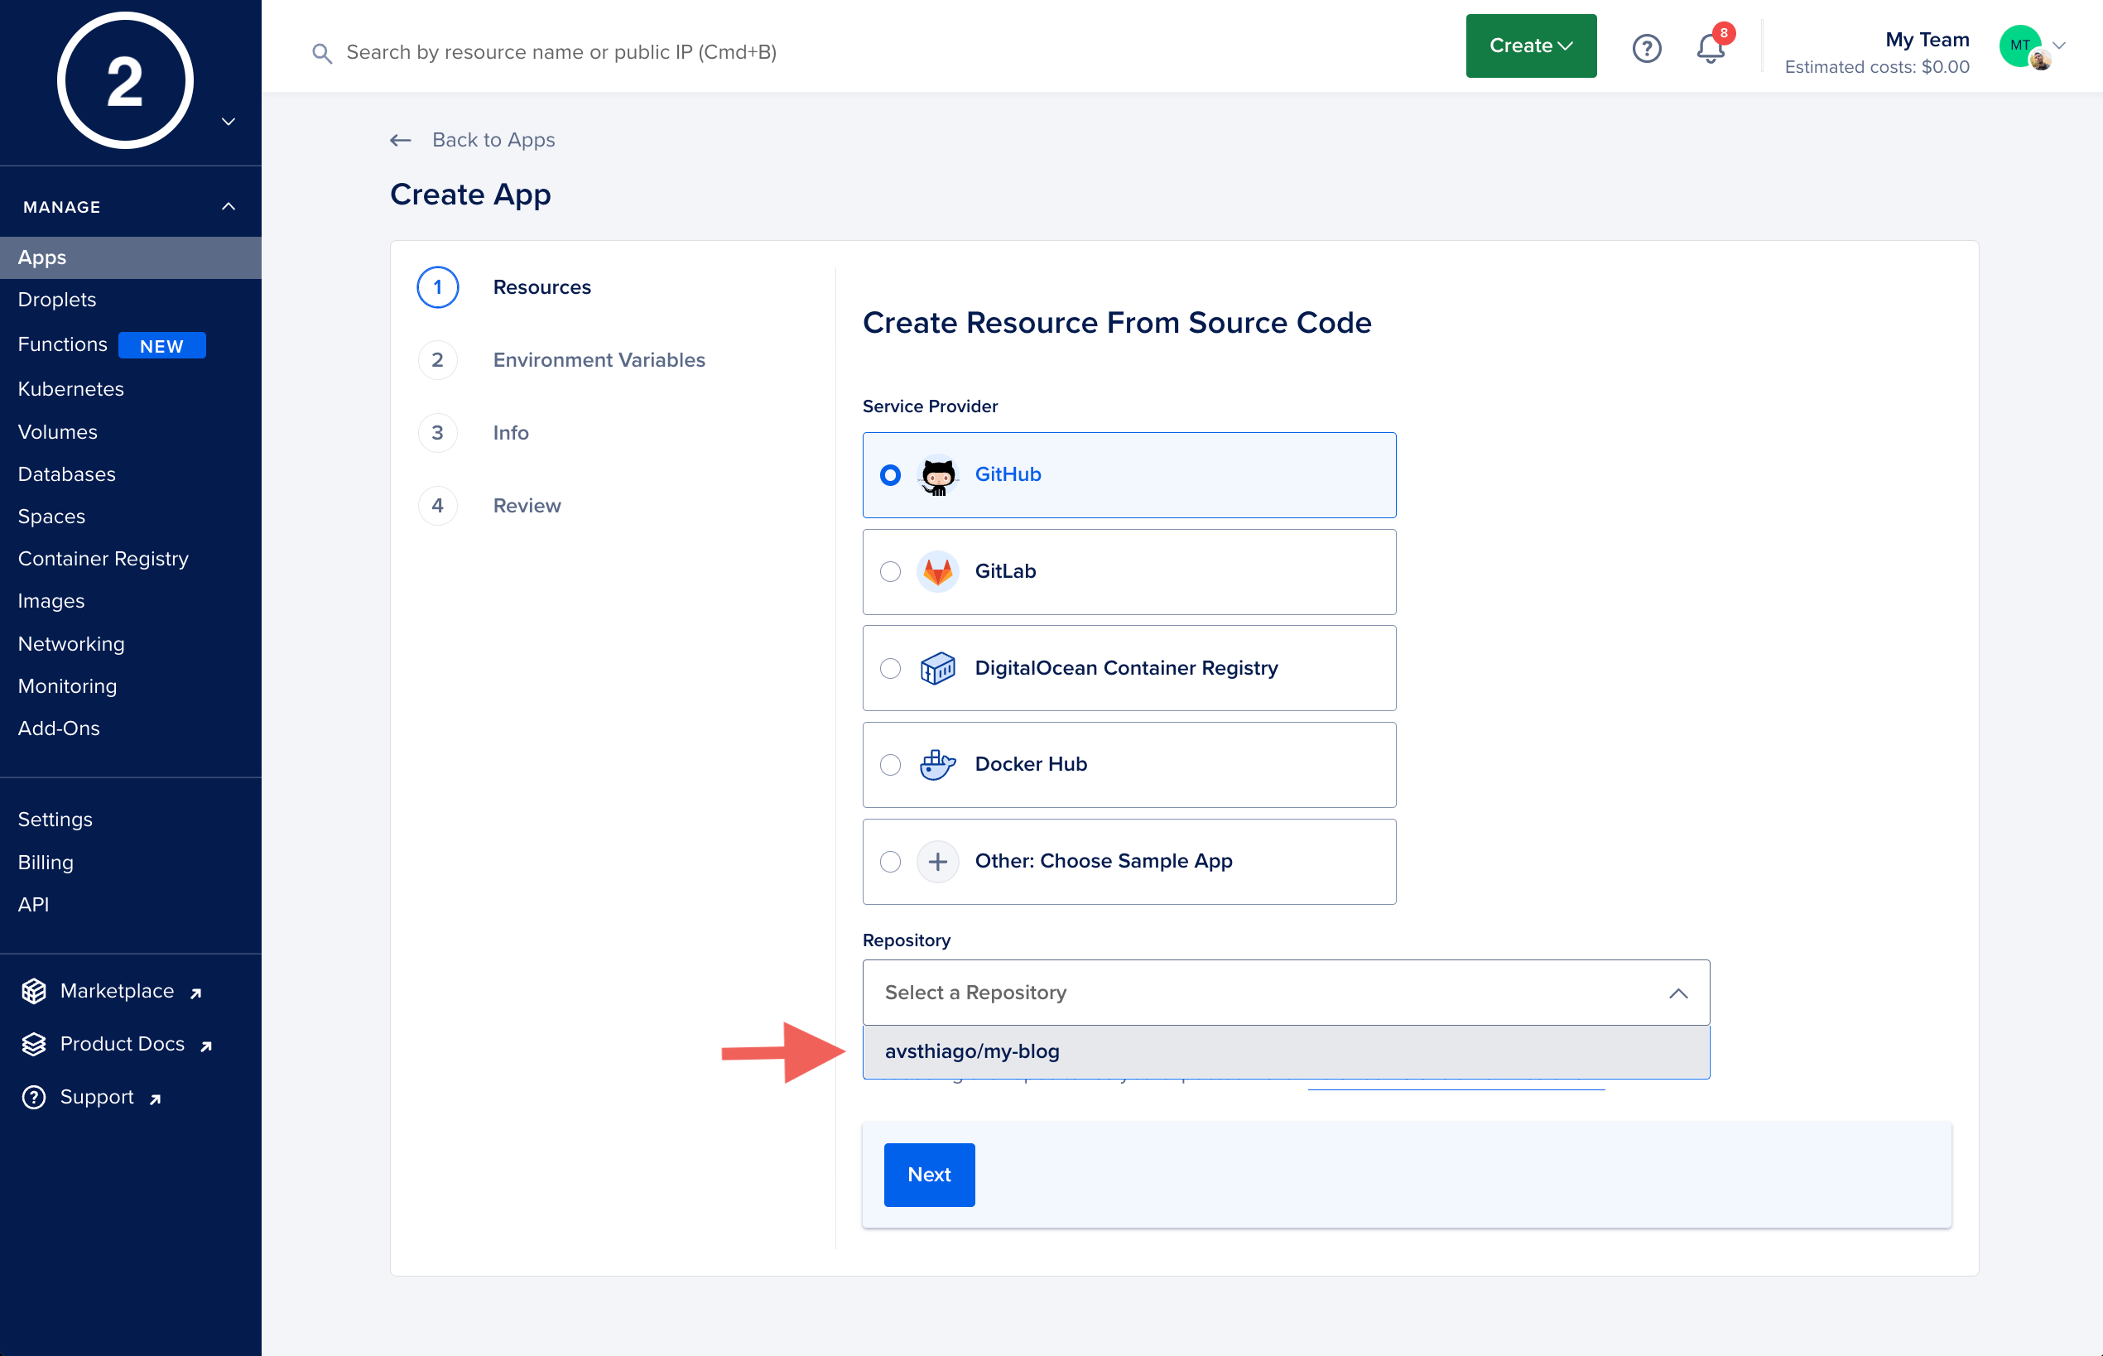The width and height of the screenshot is (2103, 1356).
Task: Click the step 1 circle icon
Action: point(438,287)
